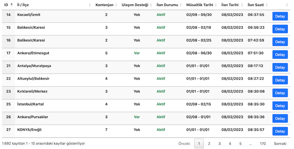Open Detay for Kocaeli/İzmit listing
294x149 pixels.
[280, 17]
